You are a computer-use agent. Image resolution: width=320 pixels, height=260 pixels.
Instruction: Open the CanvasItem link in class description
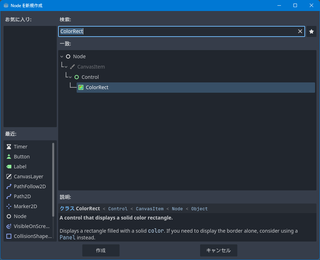coord(150,209)
